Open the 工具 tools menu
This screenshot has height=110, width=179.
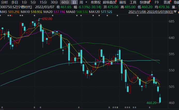pos(133,2)
